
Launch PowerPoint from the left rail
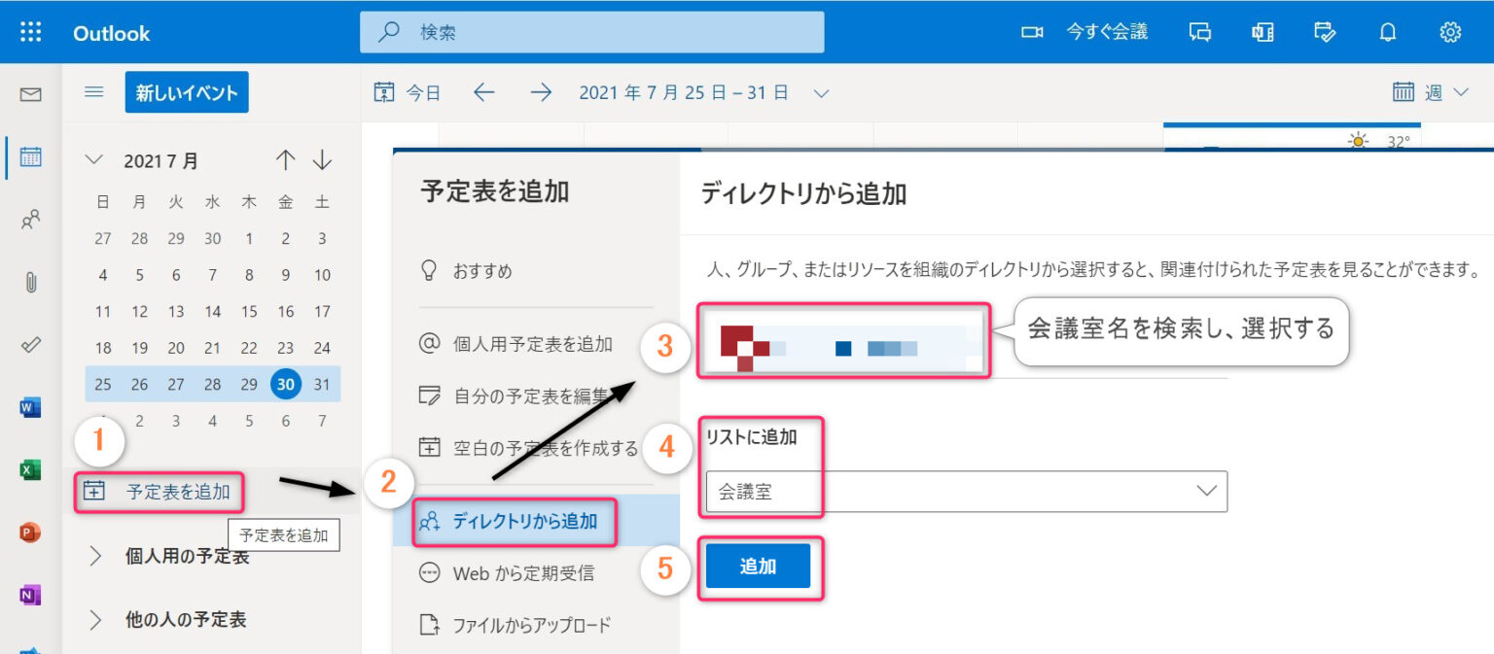tap(31, 533)
